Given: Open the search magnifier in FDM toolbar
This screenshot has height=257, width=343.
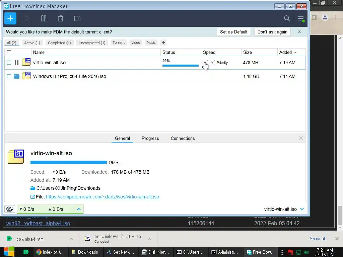Looking at the screenshot, I should (x=287, y=19).
